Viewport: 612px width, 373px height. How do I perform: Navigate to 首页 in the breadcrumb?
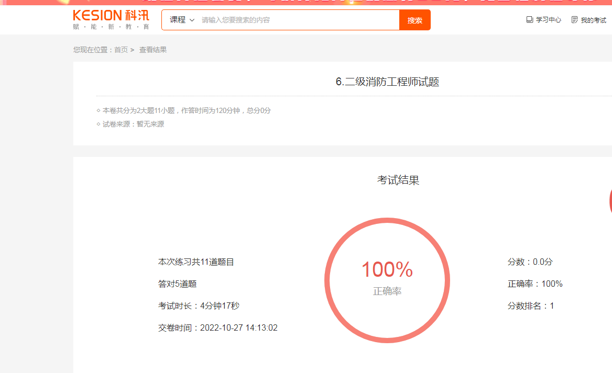pyautogui.click(x=121, y=50)
